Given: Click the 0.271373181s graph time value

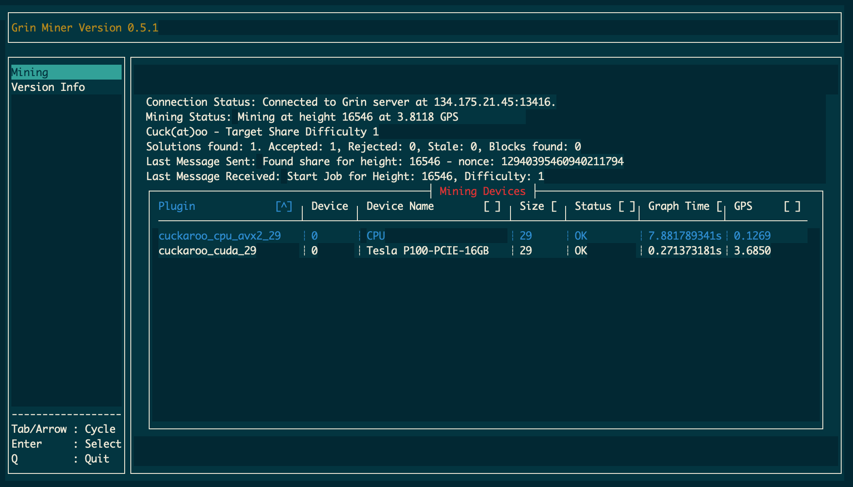Looking at the screenshot, I should (685, 250).
